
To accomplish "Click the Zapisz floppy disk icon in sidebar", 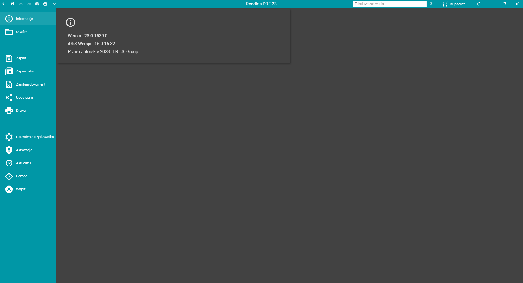I will 9,58.
